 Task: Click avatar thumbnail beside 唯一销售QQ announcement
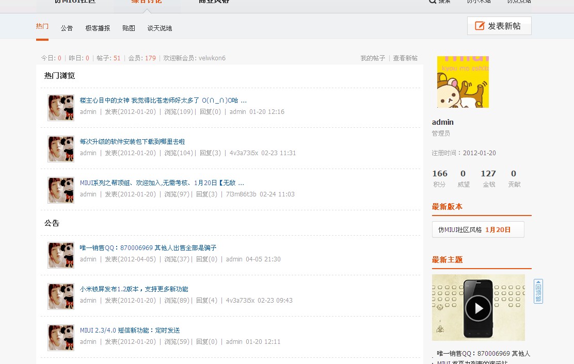pyautogui.click(x=61, y=255)
